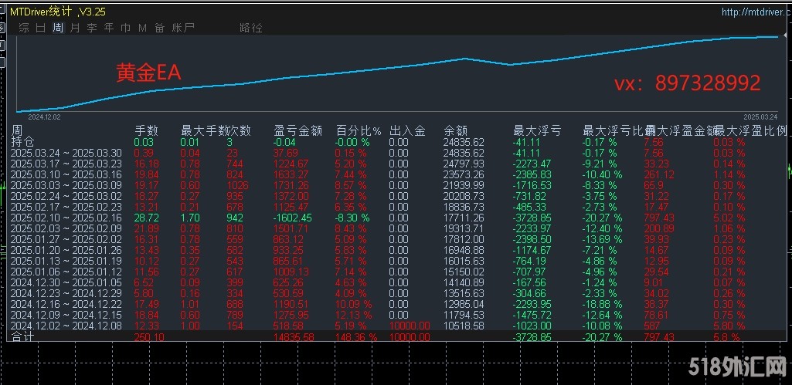Click the 最大浮亏 column header
The image size is (792, 385).
click(537, 130)
